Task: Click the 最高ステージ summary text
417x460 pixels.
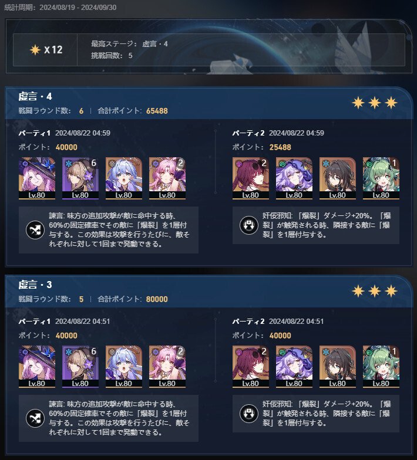Action: 129,44
